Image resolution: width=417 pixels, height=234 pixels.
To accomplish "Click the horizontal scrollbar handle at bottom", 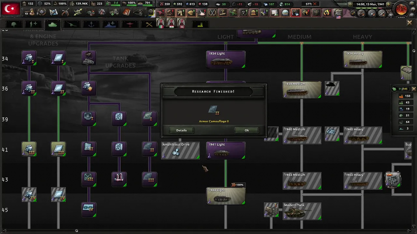I will point(76,231).
